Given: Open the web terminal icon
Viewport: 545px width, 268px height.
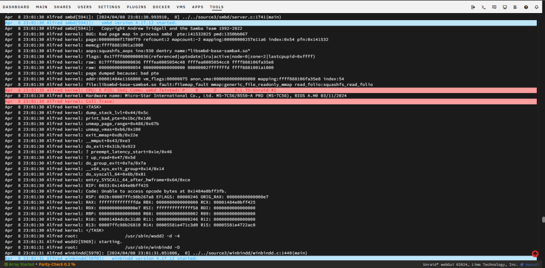Looking at the screenshot, I should coord(483,7).
